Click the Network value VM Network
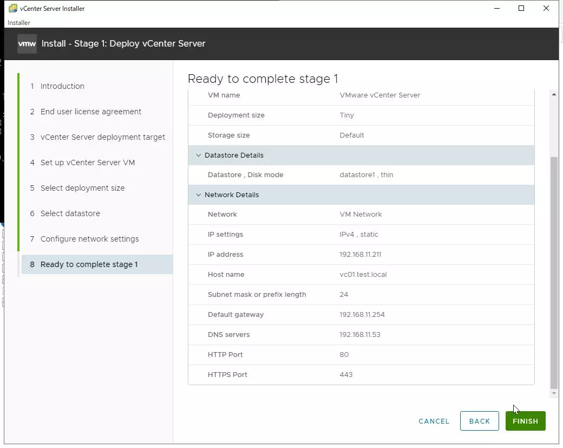 coord(361,215)
